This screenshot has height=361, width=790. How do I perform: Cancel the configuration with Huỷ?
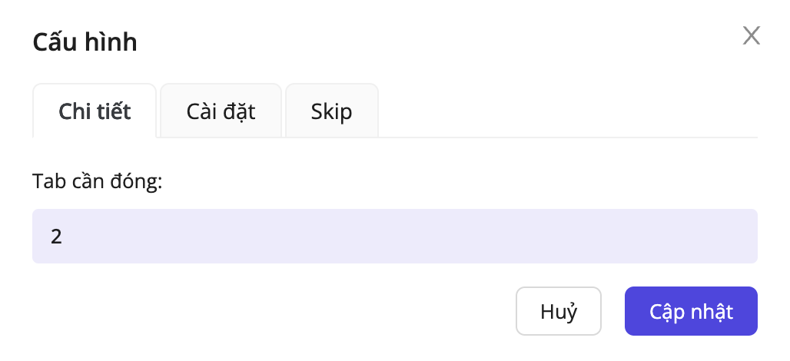559,312
